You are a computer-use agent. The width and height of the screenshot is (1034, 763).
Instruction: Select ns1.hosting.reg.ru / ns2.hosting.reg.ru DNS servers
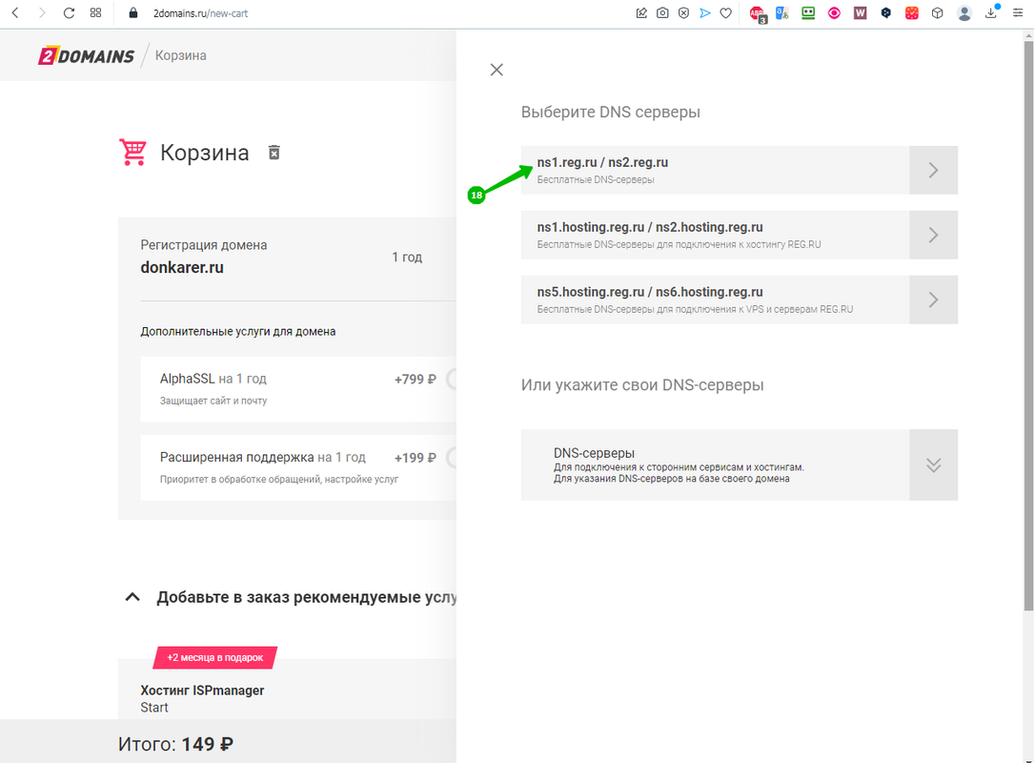click(x=740, y=235)
